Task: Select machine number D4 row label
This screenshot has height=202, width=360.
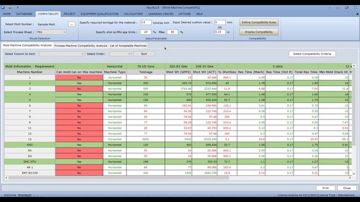Action: coord(30,156)
